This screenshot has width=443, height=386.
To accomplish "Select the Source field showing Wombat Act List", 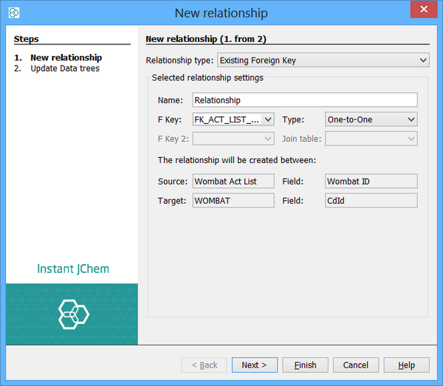I will (233, 181).
